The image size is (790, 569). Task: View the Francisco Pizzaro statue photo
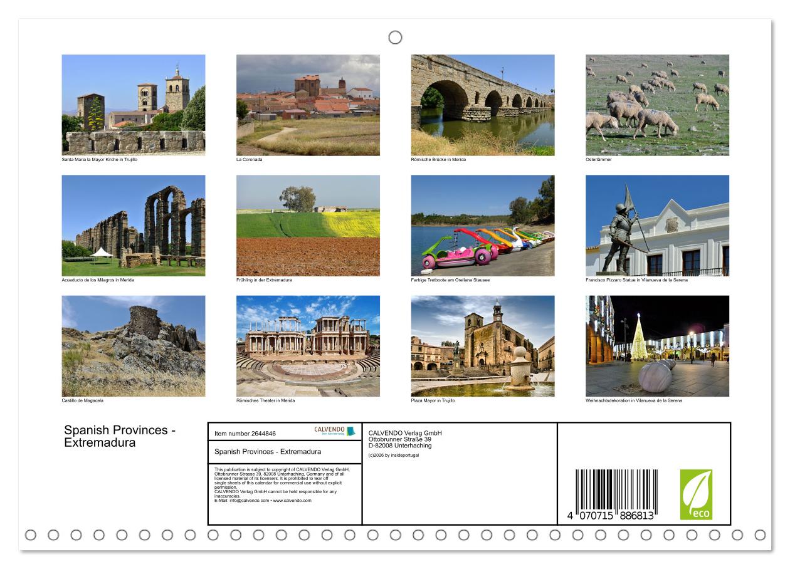point(657,226)
